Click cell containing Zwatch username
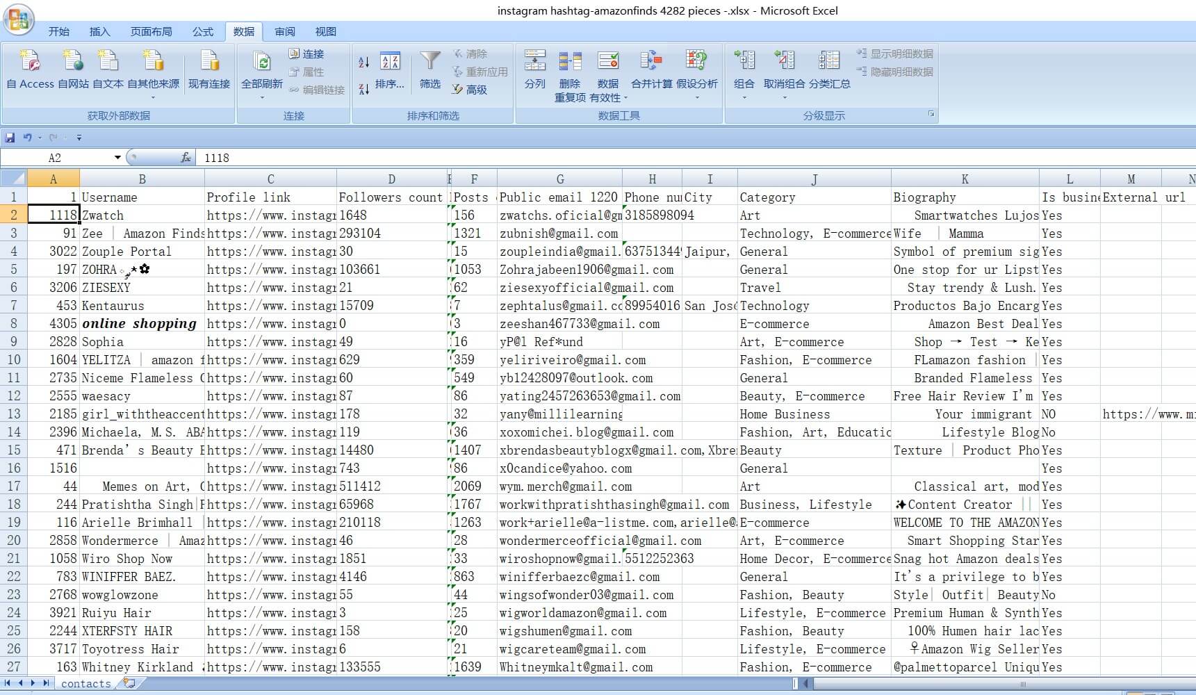This screenshot has width=1196, height=695. 142,215
